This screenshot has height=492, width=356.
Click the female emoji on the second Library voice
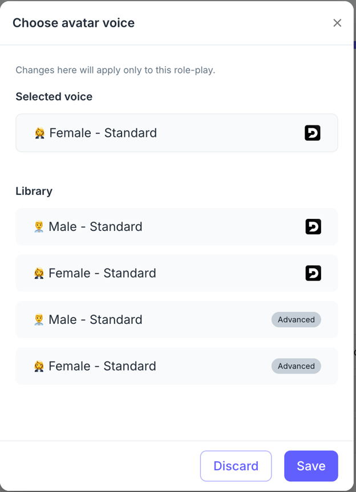tap(39, 274)
